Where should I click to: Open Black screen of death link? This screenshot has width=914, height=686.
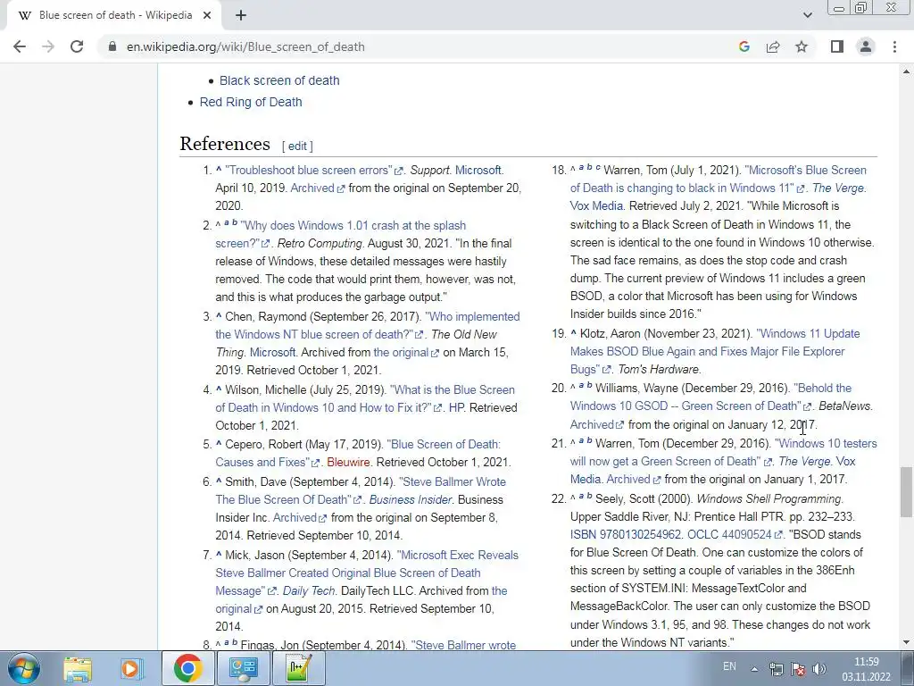click(x=279, y=80)
